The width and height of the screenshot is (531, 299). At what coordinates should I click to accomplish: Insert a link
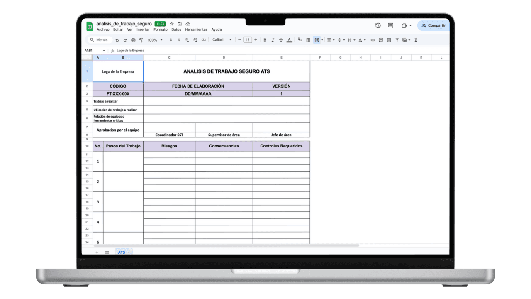pos(373,40)
